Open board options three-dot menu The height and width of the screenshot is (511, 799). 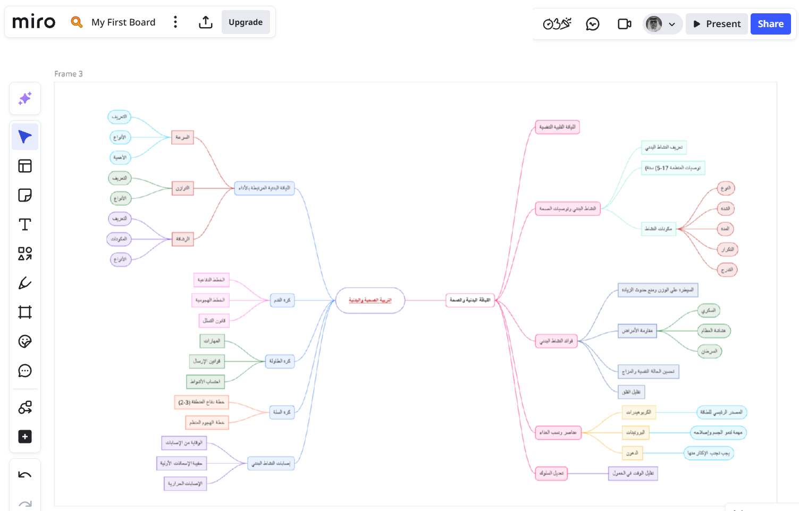coord(175,22)
